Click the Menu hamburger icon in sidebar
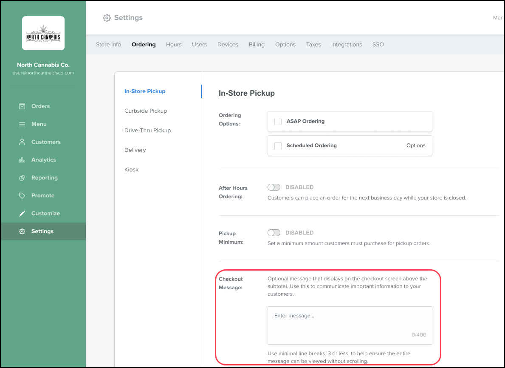Screen dimensions: 505x368 pyautogui.click(x=22, y=124)
